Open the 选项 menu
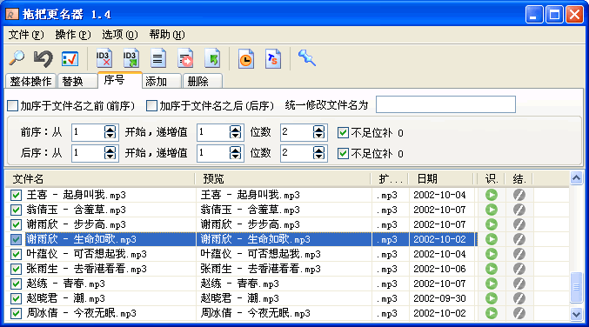This screenshot has width=589, height=327. tap(120, 35)
